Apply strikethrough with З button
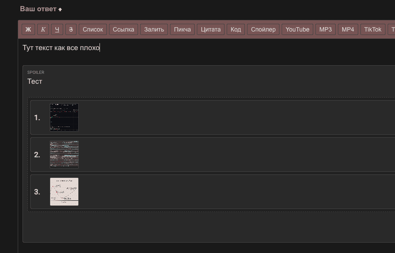Screen dimensions: 395x253 (x=71, y=29)
